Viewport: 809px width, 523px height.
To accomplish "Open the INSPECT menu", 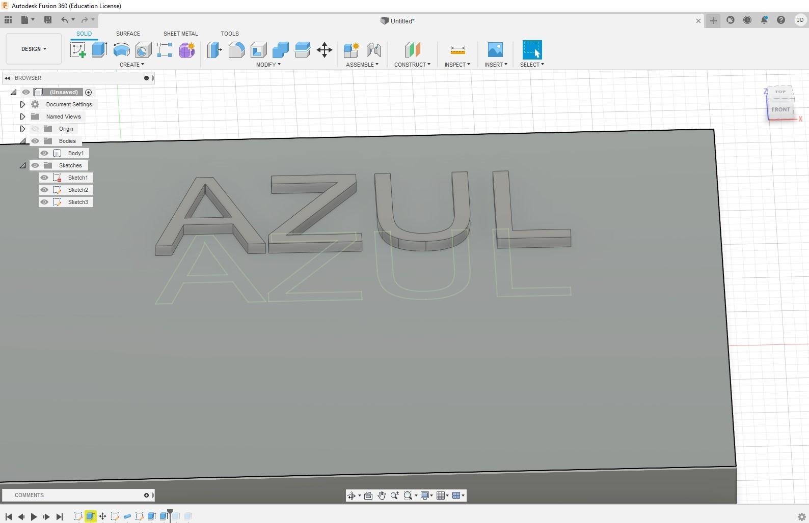I will coord(457,65).
